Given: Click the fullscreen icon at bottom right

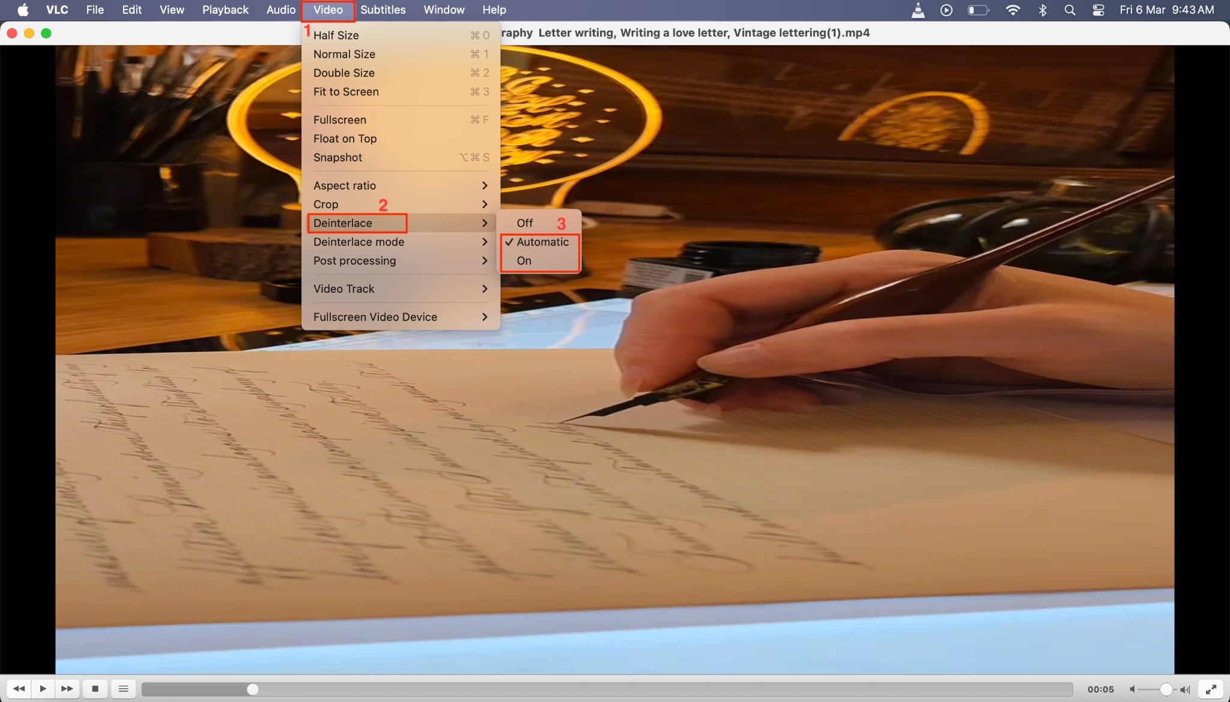Looking at the screenshot, I should 1212,689.
